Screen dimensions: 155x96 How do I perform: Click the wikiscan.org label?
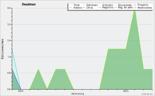coord(78,94)
